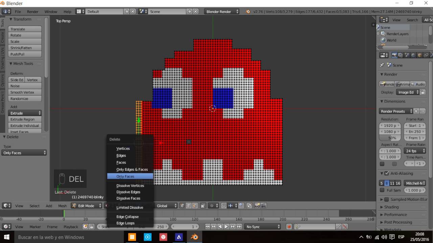Open 3D view editor type selector
Image resolution: width=433 pixels, height=243 pixels.
pyautogui.click(x=7, y=206)
